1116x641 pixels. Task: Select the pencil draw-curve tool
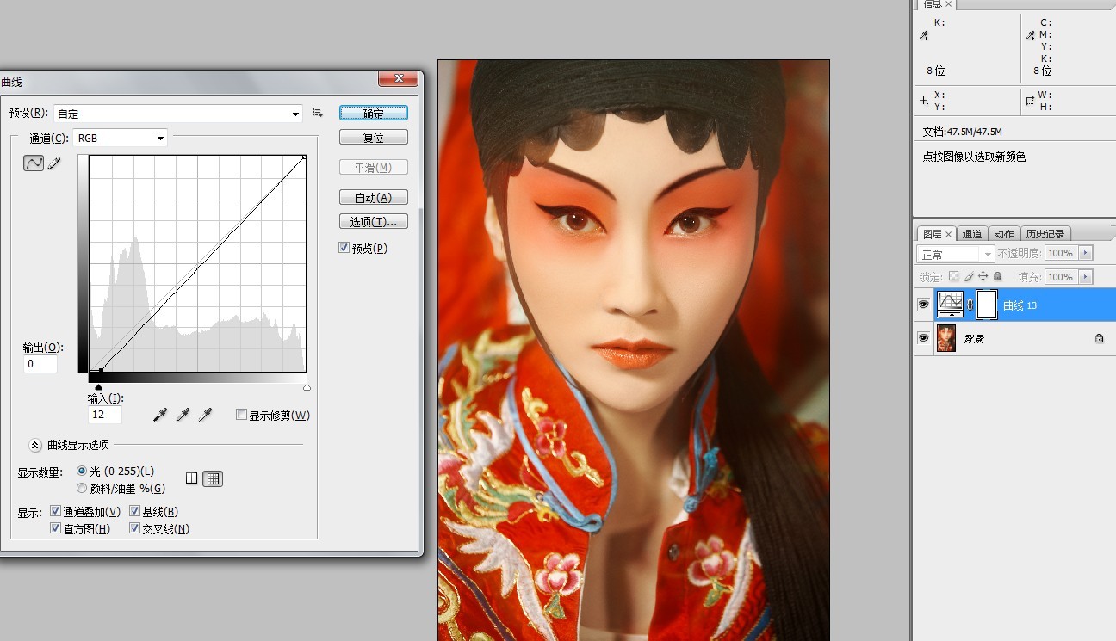(x=54, y=163)
